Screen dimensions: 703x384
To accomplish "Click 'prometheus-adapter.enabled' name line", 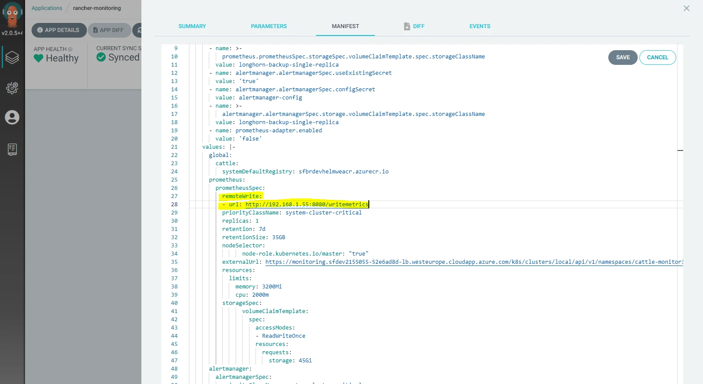I will [265, 131].
